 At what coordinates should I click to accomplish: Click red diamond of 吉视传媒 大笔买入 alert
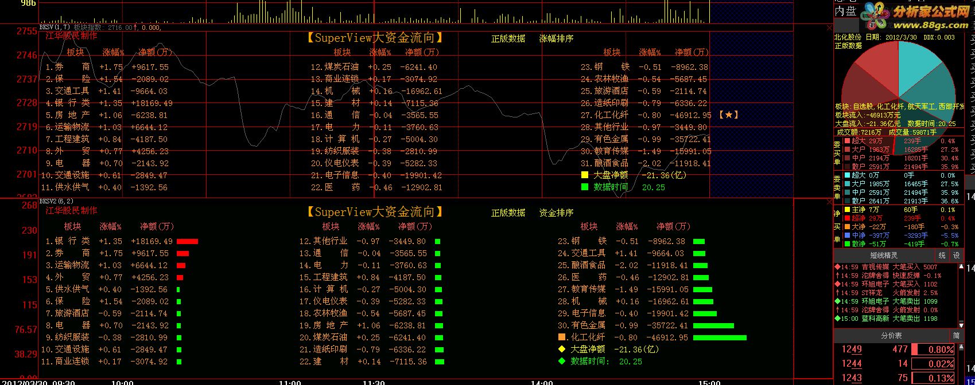pyautogui.click(x=837, y=267)
